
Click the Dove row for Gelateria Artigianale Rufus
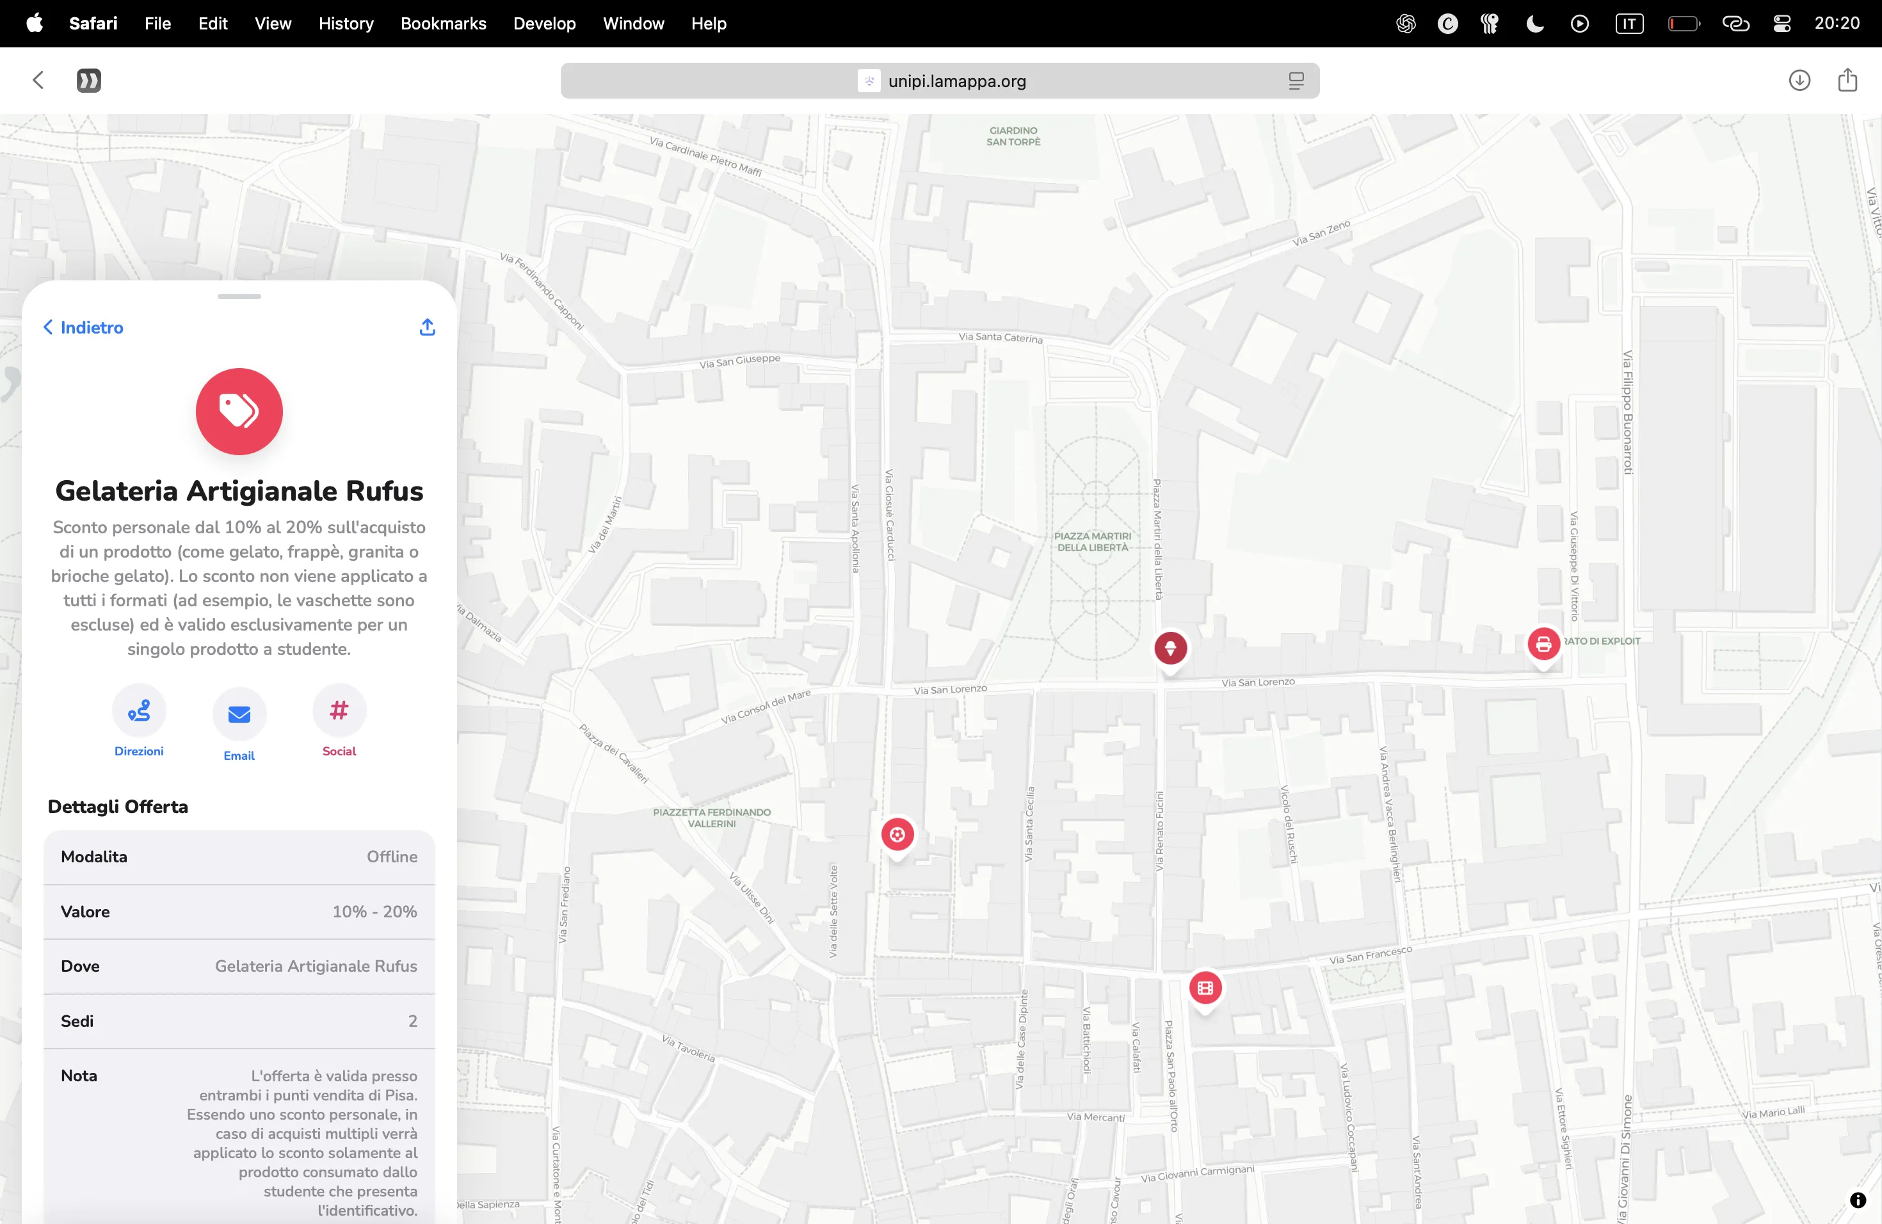(x=239, y=966)
